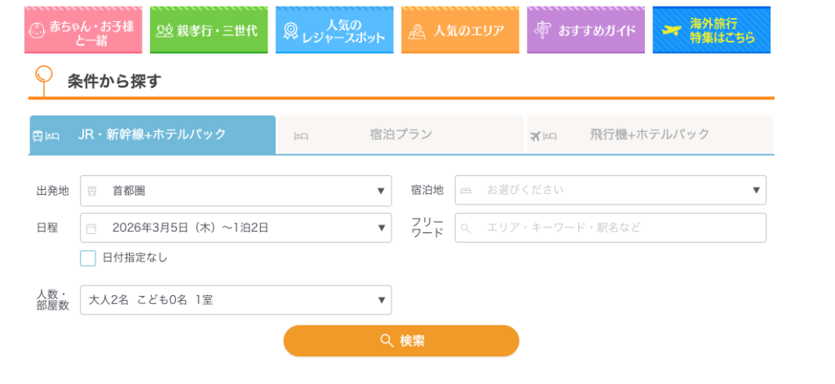Select the JR・新幹線+ホテルパック tab
Screen dimensions: 835x384
point(152,135)
